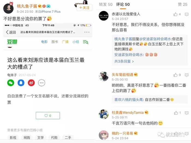This screenshot has width=191, height=143.
Task: Open Douban search menu icon
Action: click(85, 42)
